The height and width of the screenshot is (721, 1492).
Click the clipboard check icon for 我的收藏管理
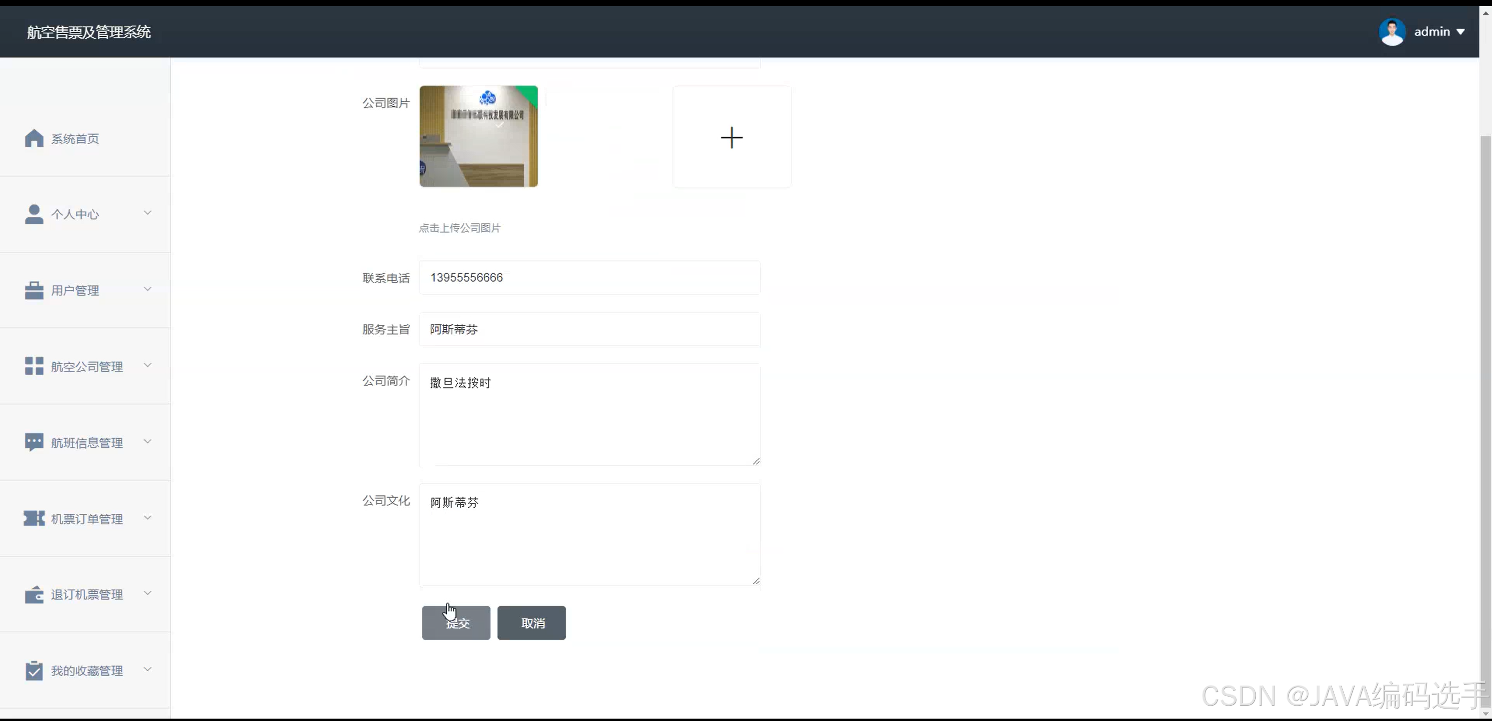coord(34,671)
